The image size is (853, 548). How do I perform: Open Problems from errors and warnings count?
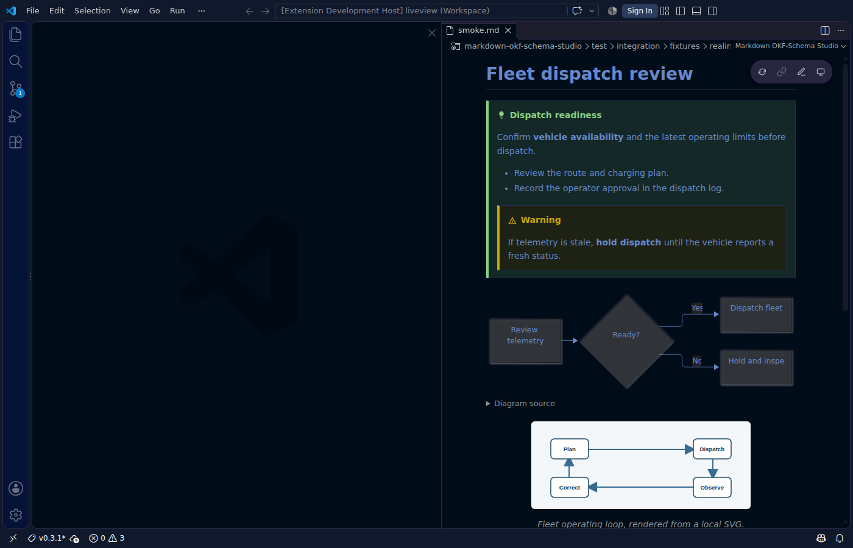point(107,538)
